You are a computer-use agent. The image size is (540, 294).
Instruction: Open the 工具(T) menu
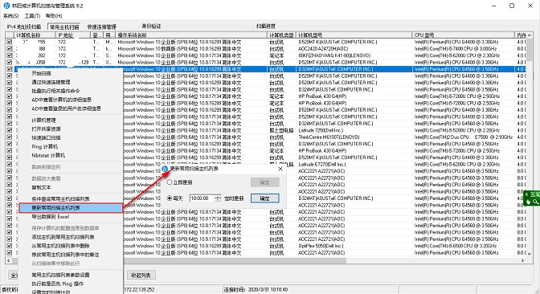coord(32,16)
